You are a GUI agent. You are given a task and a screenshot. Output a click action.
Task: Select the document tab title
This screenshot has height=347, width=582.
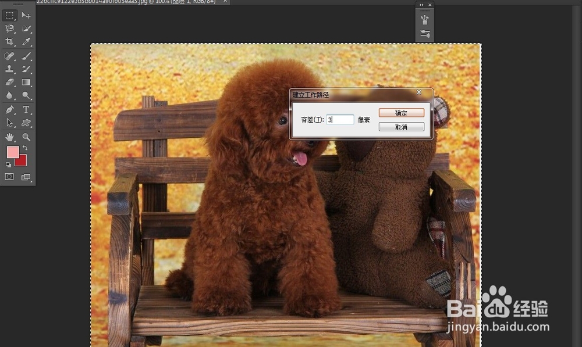126,2
